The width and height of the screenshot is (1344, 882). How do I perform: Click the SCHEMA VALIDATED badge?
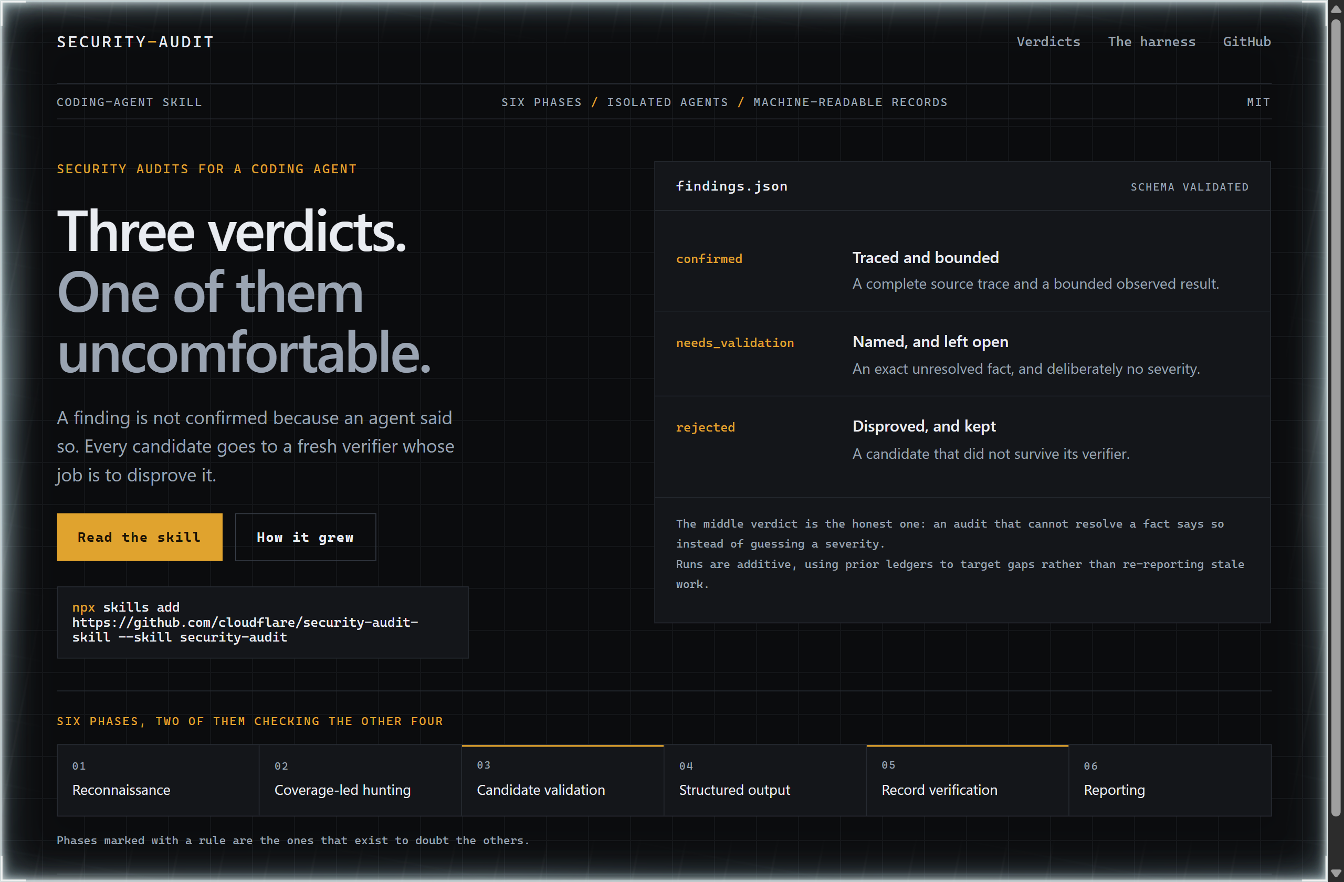pyautogui.click(x=1189, y=187)
